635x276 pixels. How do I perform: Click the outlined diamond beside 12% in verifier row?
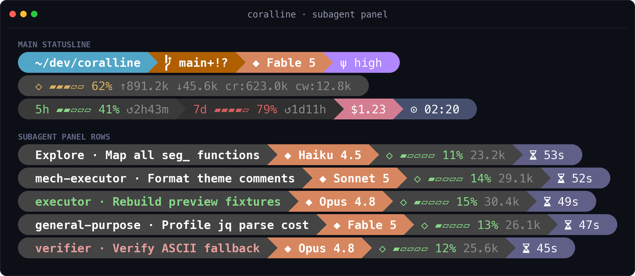382,249
